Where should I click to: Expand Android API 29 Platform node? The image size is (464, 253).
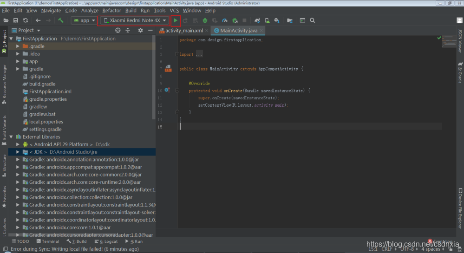[x=18, y=144]
